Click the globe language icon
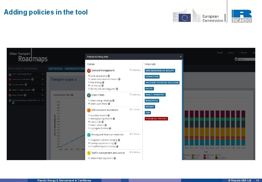 pos(236,59)
